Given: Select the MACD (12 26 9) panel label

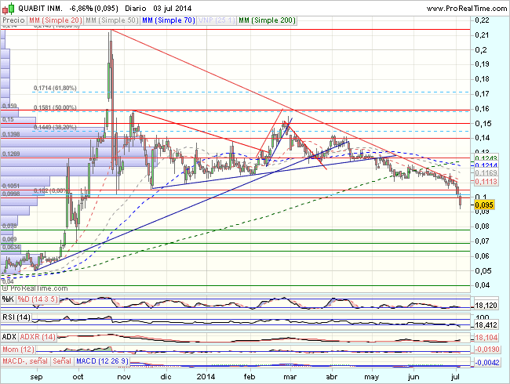Looking at the screenshot, I should [x=100, y=361].
